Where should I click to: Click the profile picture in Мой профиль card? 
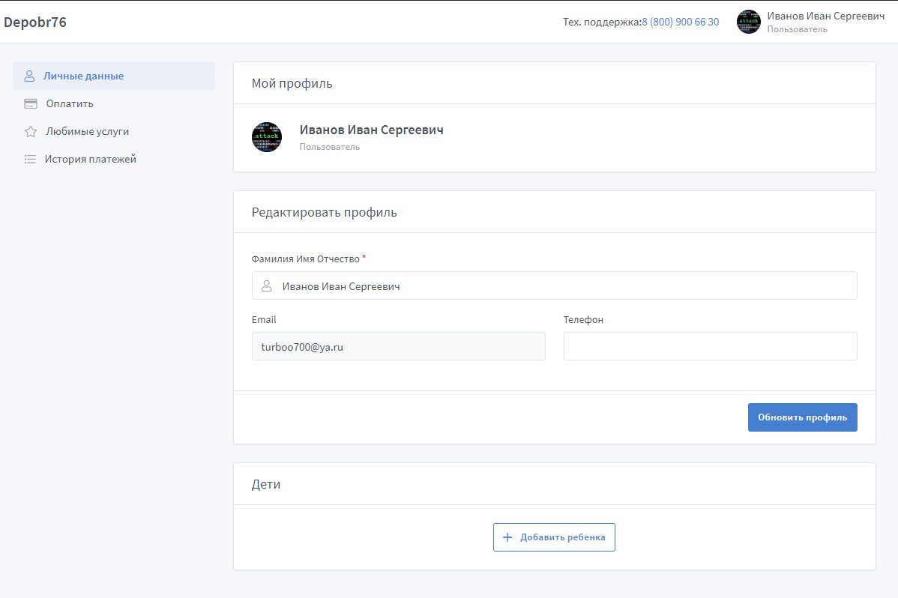267,137
